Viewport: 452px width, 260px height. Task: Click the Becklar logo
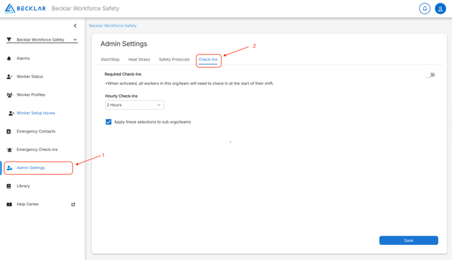[26, 9]
